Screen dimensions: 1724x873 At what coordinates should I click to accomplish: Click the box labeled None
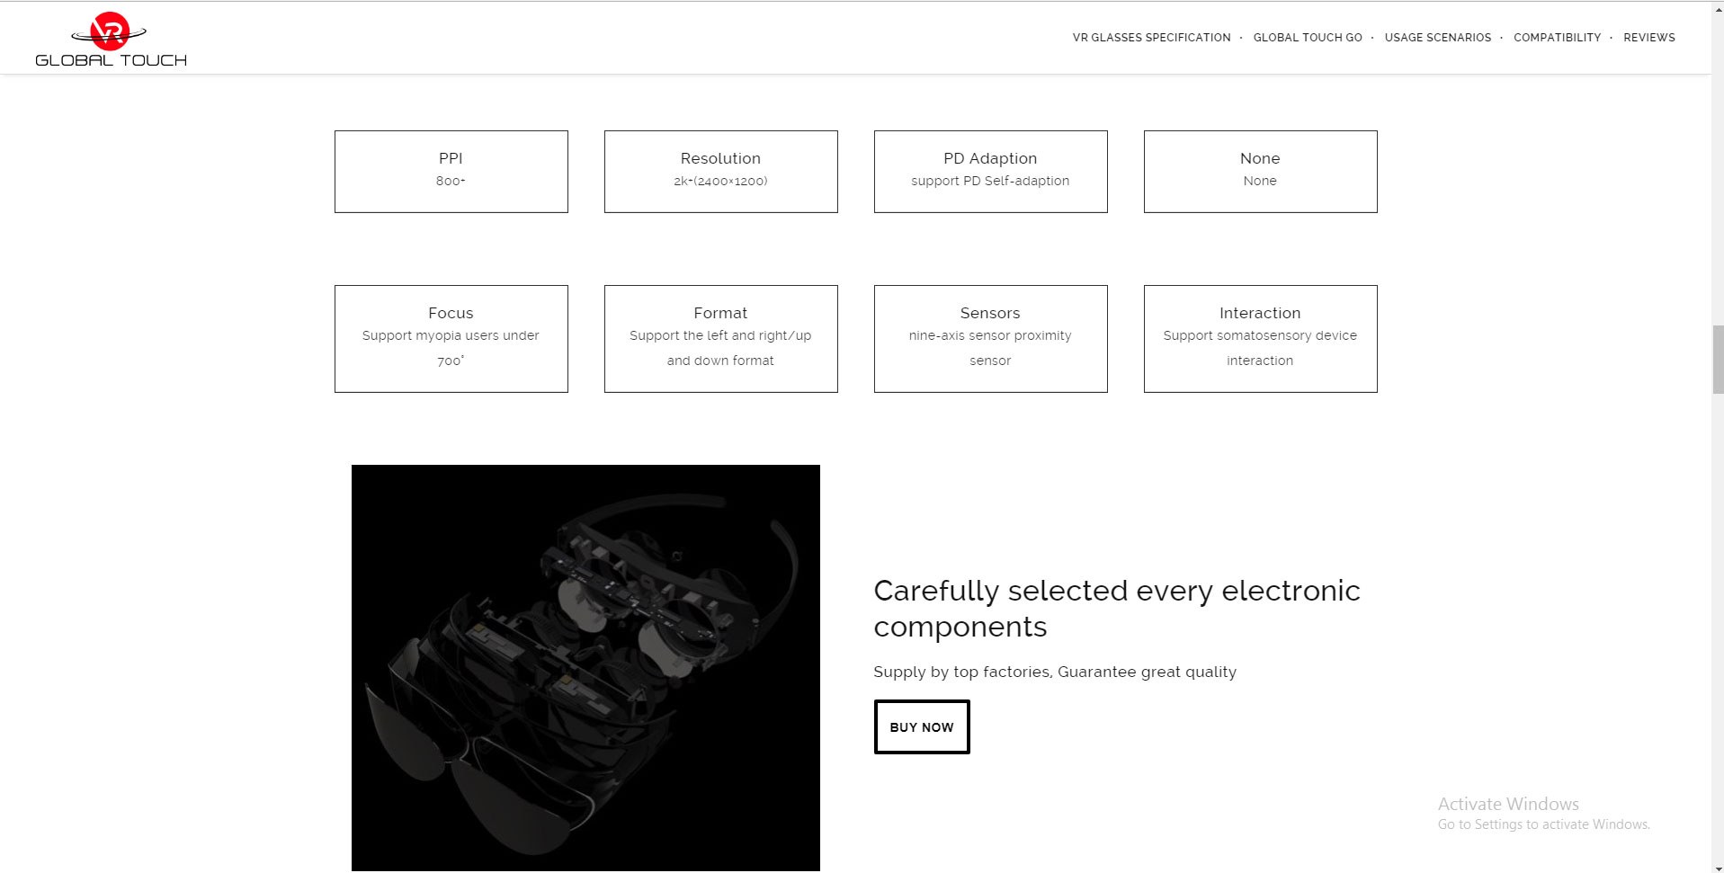(1261, 172)
